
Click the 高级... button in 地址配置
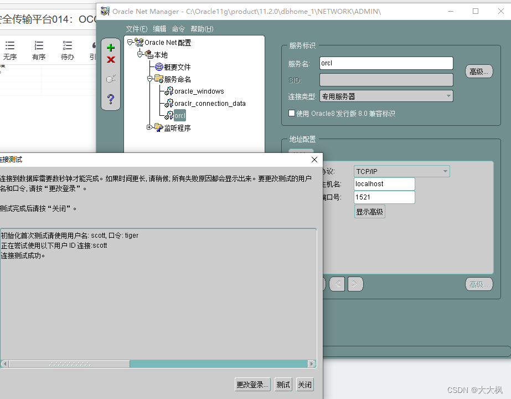pos(479,284)
